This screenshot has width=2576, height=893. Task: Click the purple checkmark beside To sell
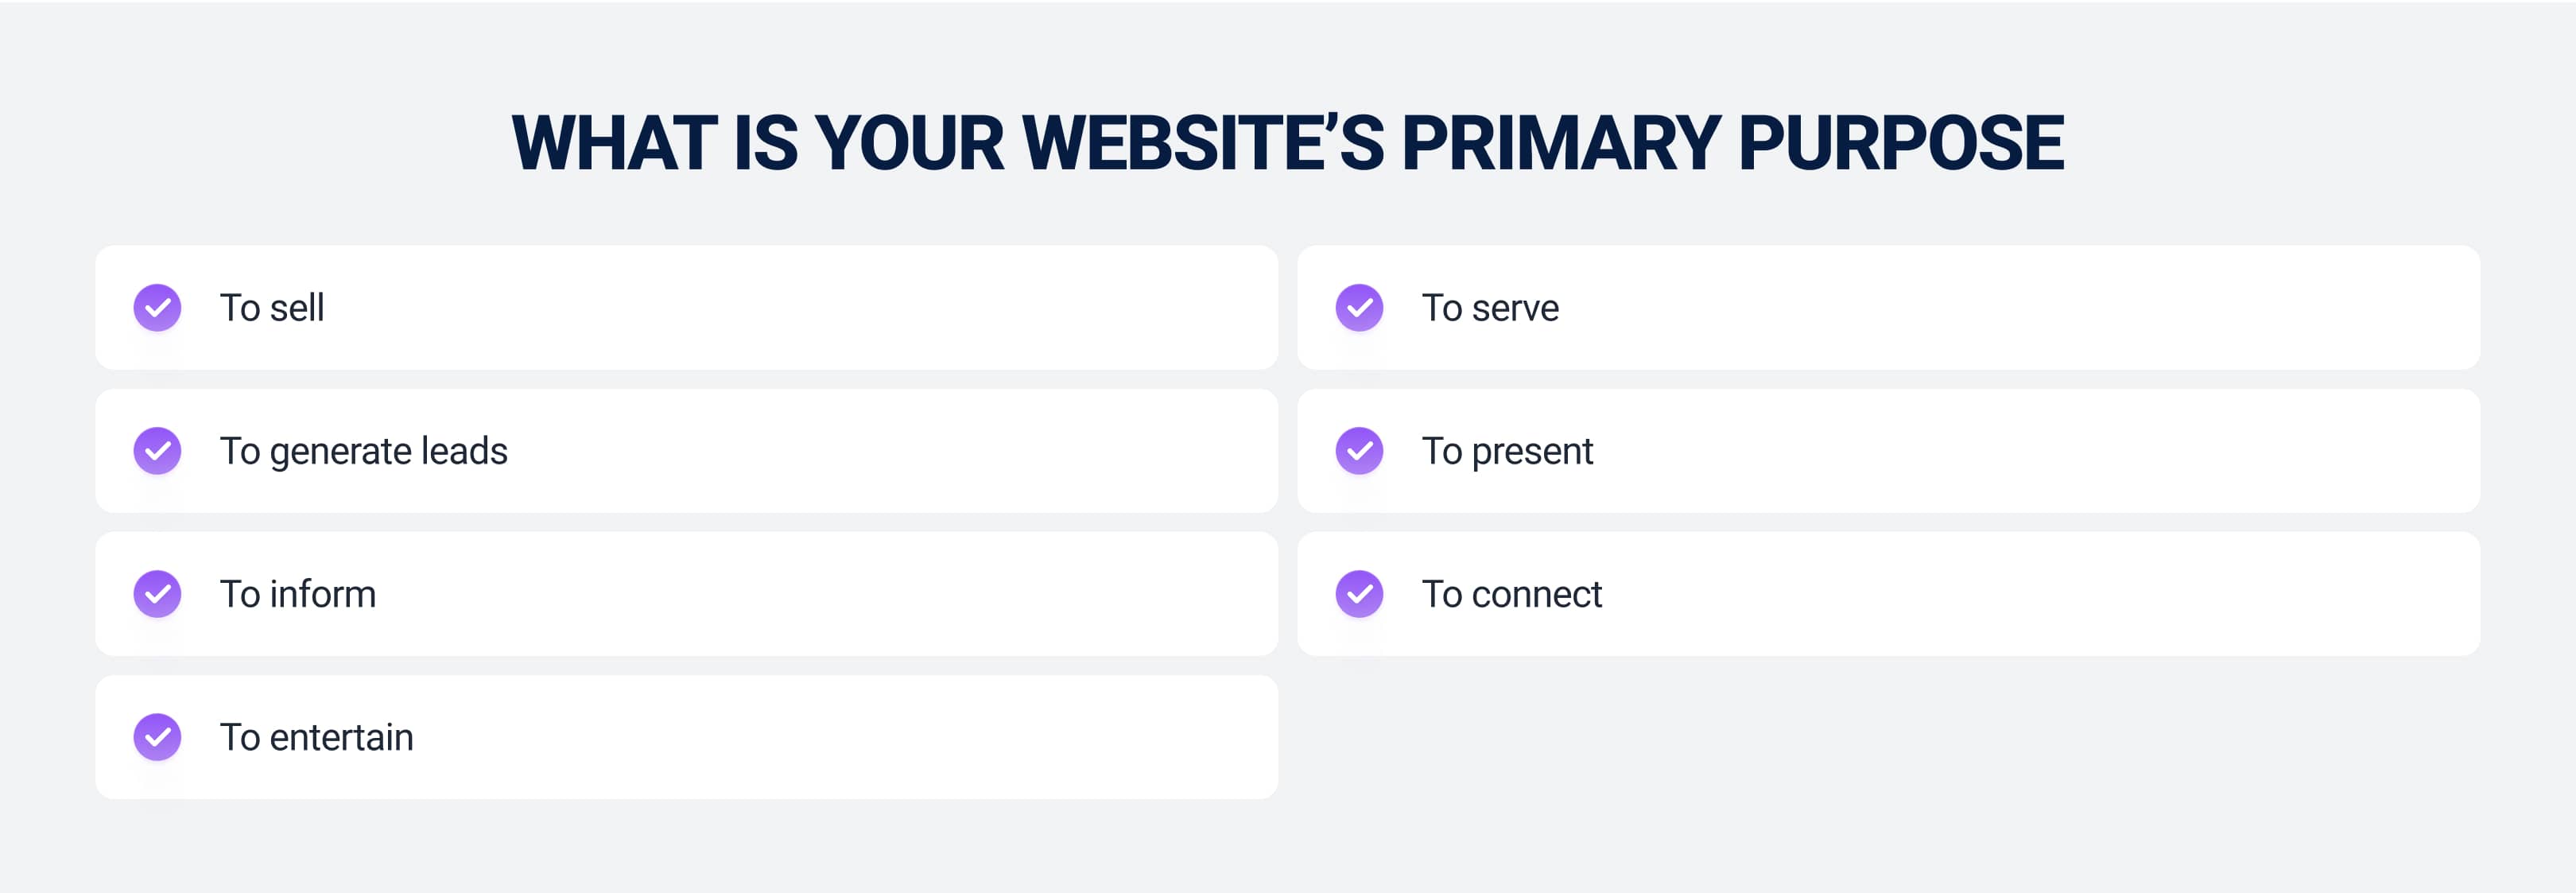[157, 307]
